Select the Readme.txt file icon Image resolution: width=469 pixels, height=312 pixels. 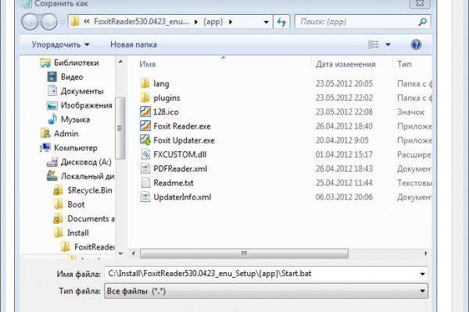145,182
